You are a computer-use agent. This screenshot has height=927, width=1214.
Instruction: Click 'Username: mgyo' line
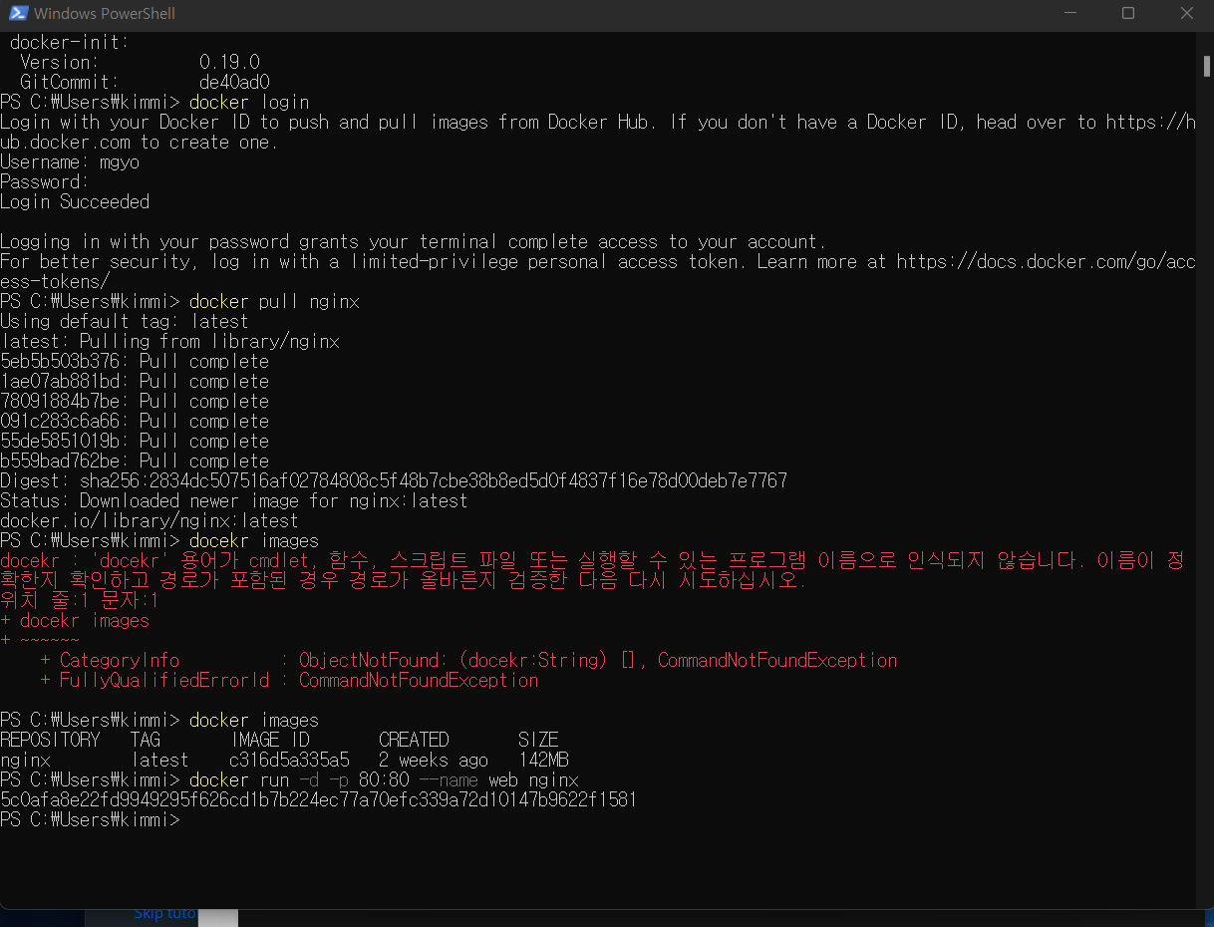click(x=70, y=161)
